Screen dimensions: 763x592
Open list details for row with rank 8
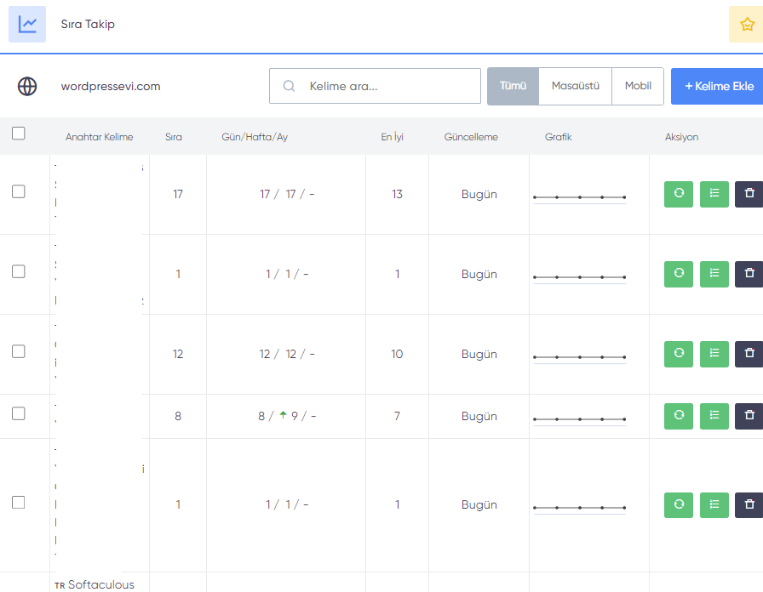(714, 416)
